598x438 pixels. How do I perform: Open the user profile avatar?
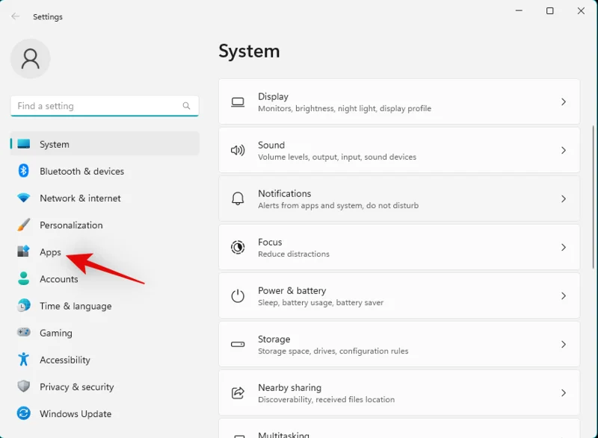[x=30, y=58]
